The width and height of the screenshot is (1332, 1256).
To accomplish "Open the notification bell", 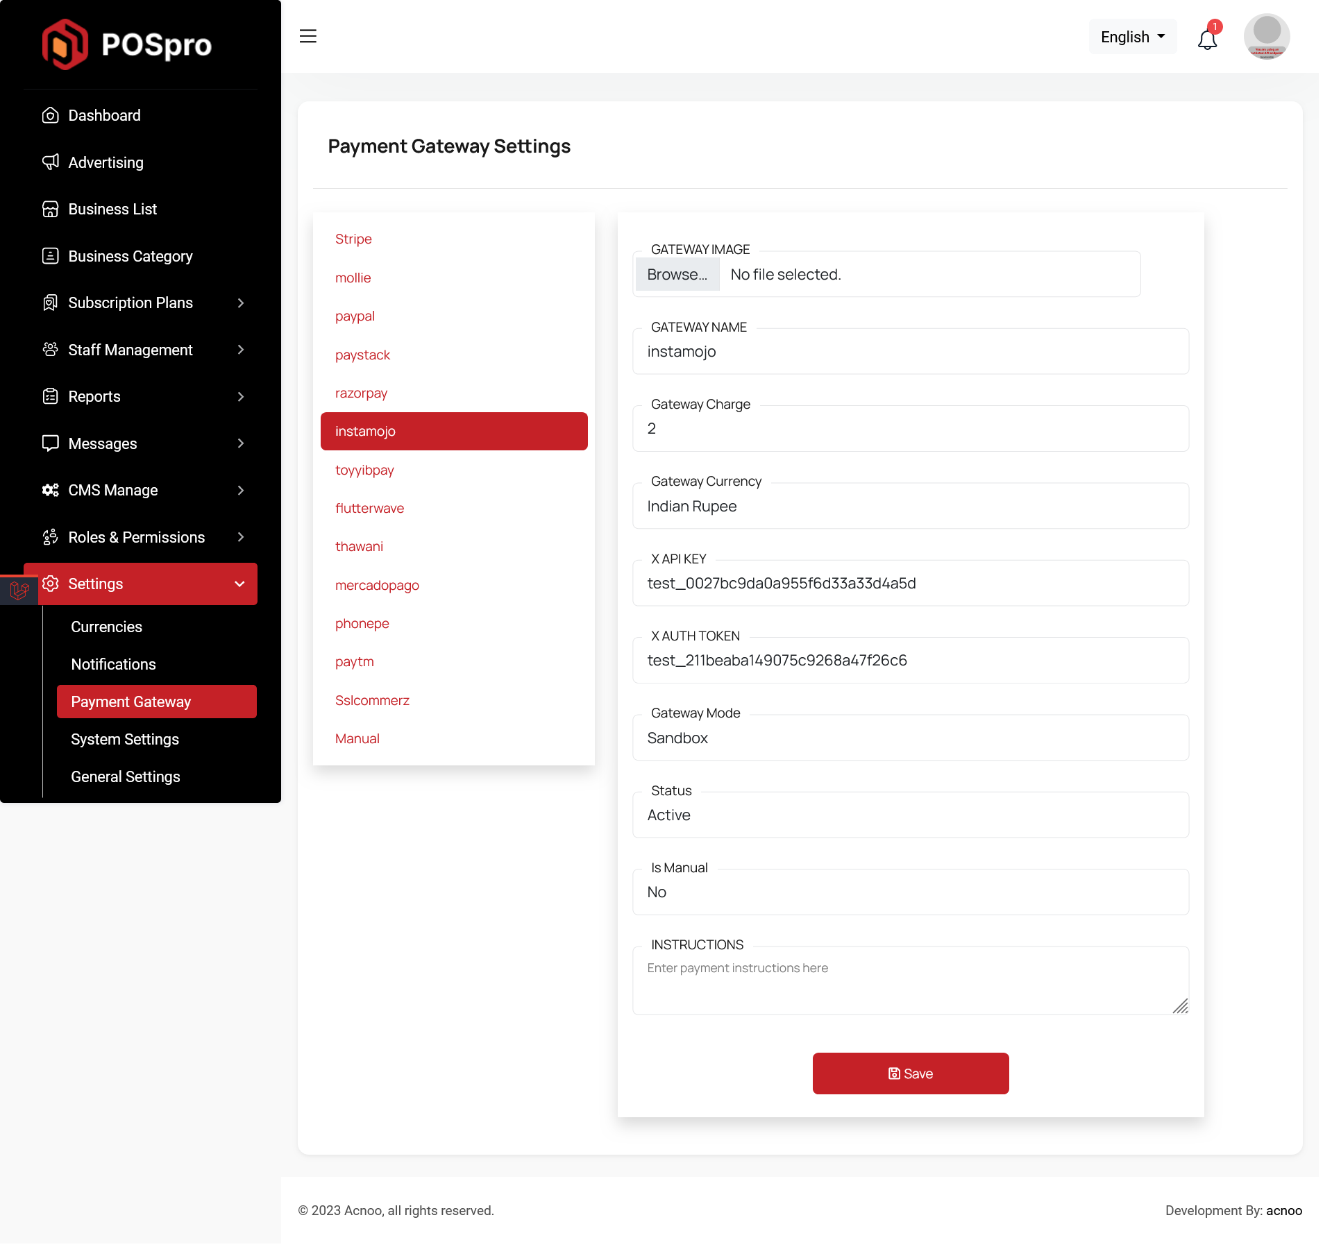I will tap(1207, 39).
